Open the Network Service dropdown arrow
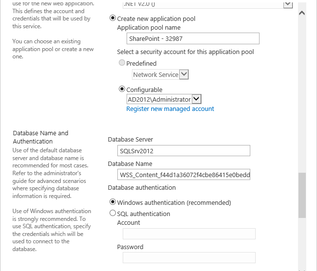317x271 pixels. pyautogui.click(x=184, y=74)
